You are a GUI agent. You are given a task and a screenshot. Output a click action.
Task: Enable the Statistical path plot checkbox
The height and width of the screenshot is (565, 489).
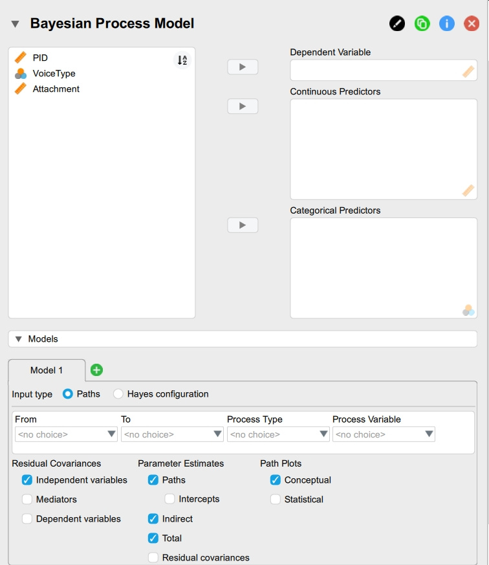coord(276,500)
